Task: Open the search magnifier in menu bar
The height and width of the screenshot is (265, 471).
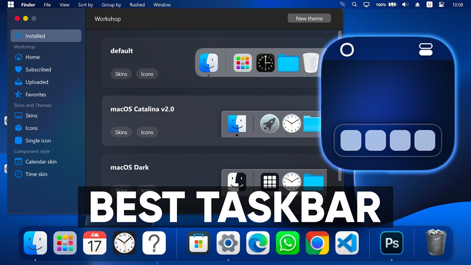Action: [354, 5]
